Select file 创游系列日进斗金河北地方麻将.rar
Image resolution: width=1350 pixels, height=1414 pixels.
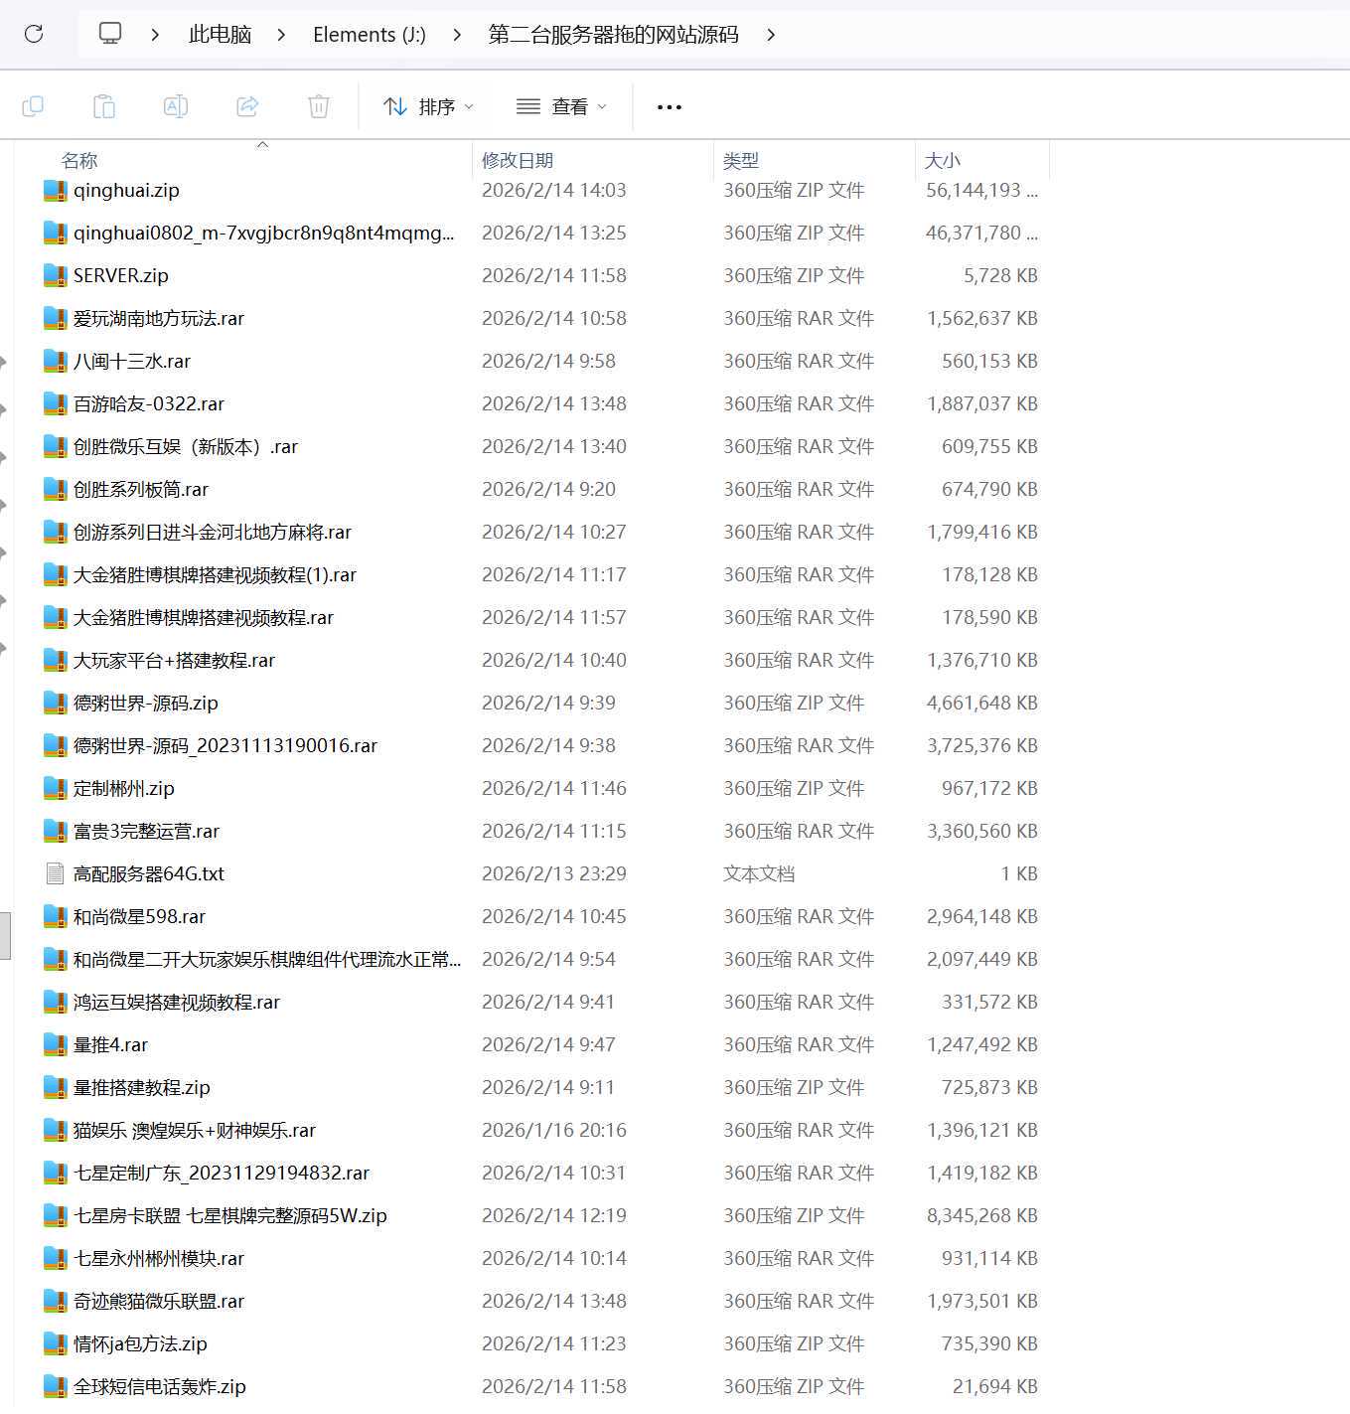213,533
